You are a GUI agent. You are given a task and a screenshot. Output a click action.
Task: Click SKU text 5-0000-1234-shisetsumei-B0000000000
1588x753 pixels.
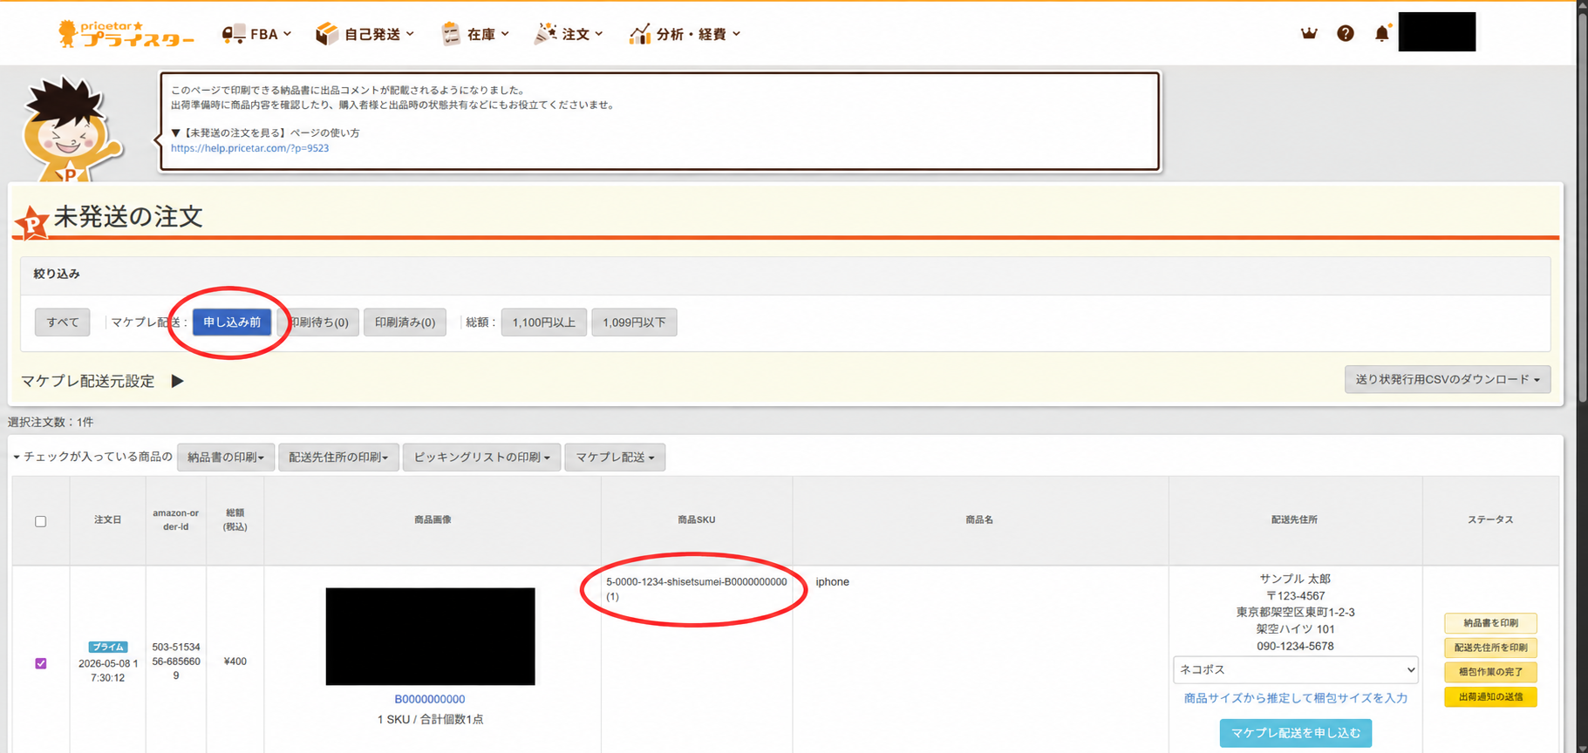(697, 581)
